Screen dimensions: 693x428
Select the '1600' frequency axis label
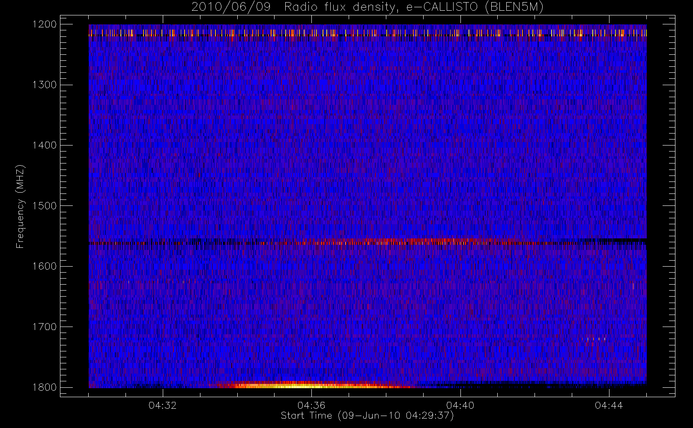45,266
